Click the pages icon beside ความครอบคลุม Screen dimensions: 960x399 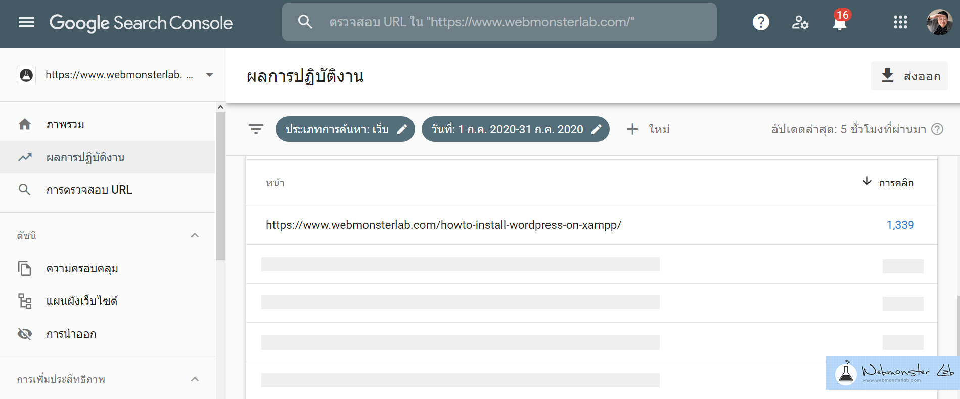coord(25,268)
